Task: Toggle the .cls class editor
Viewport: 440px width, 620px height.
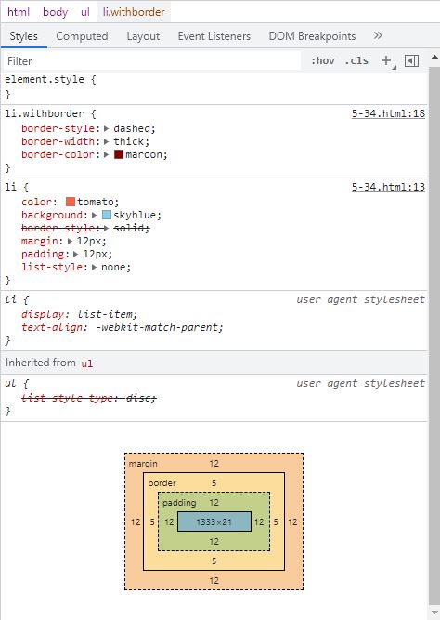Action: pyautogui.click(x=356, y=61)
